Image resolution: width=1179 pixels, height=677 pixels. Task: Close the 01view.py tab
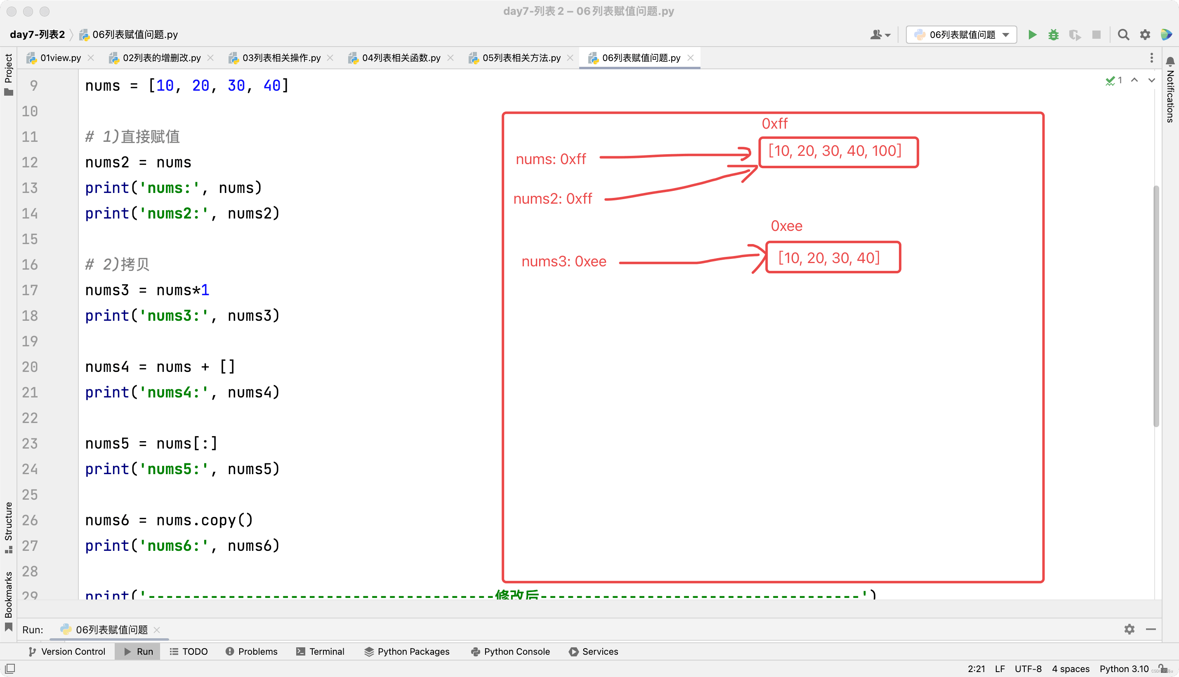pos(91,58)
